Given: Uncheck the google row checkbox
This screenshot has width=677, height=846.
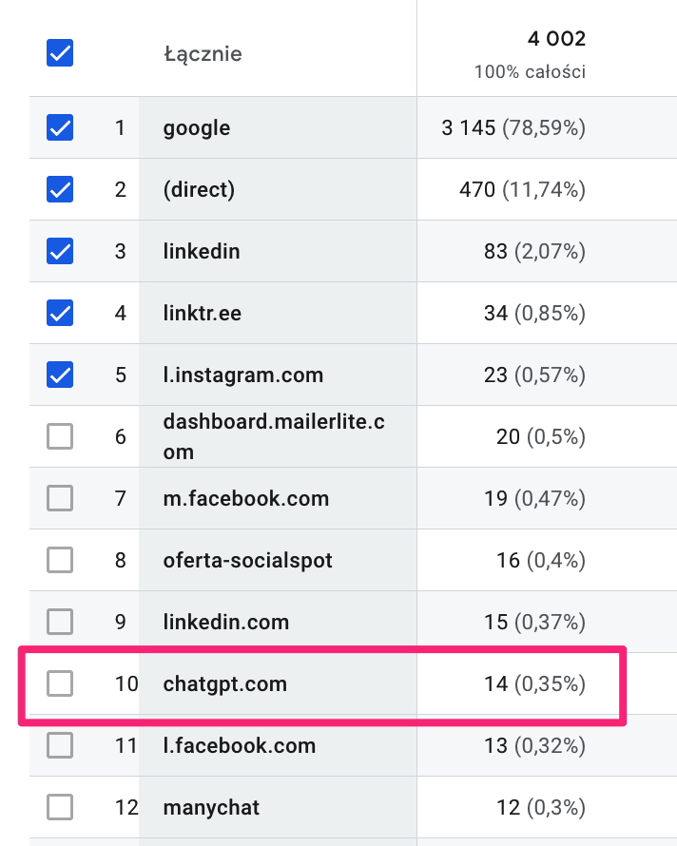Looking at the screenshot, I should [60, 127].
